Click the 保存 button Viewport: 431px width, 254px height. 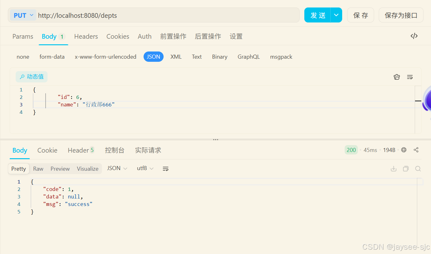pyautogui.click(x=361, y=15)
